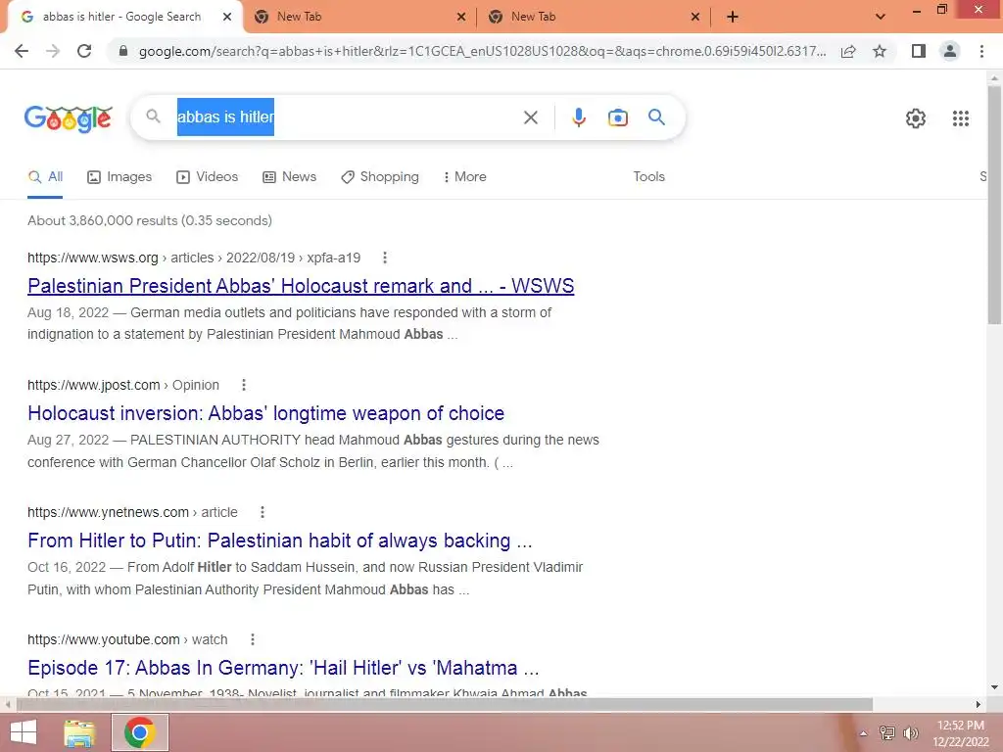The image size is (1003, 752).
Task: View site info via the padlock icon
Action: point(123,51)
